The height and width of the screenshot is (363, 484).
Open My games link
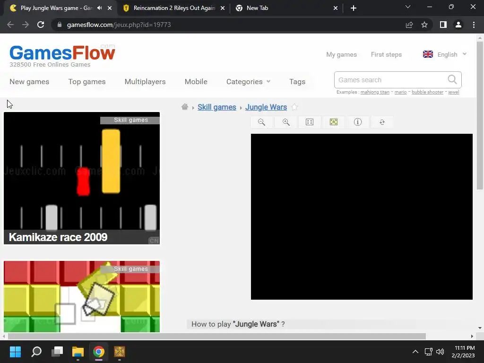341,54
